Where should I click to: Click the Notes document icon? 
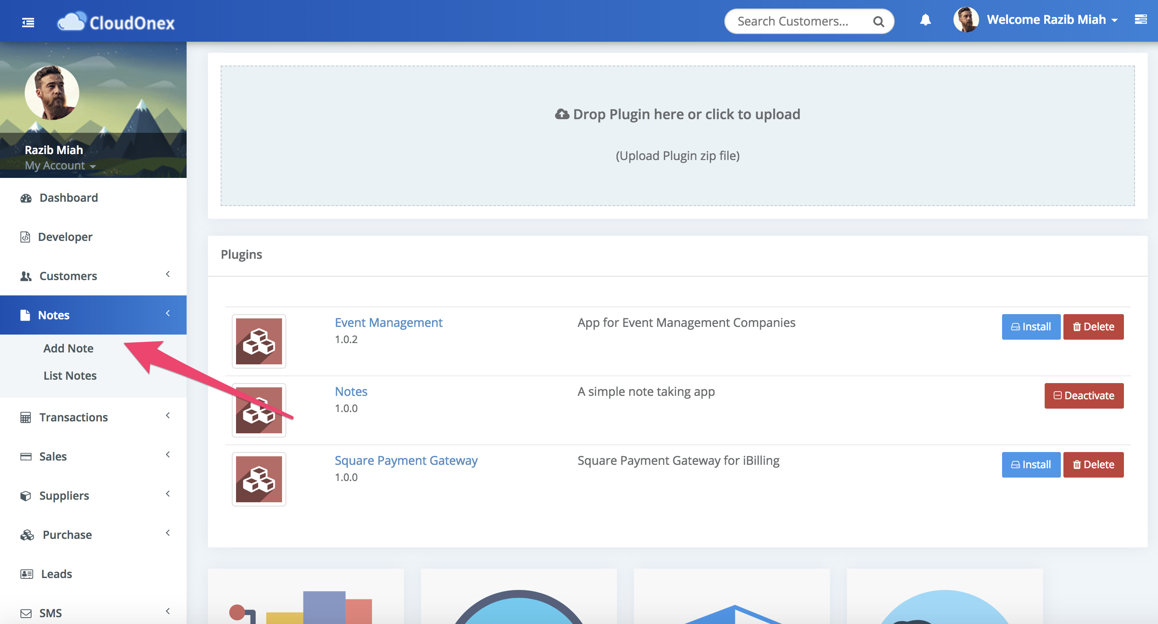[25, 315]
